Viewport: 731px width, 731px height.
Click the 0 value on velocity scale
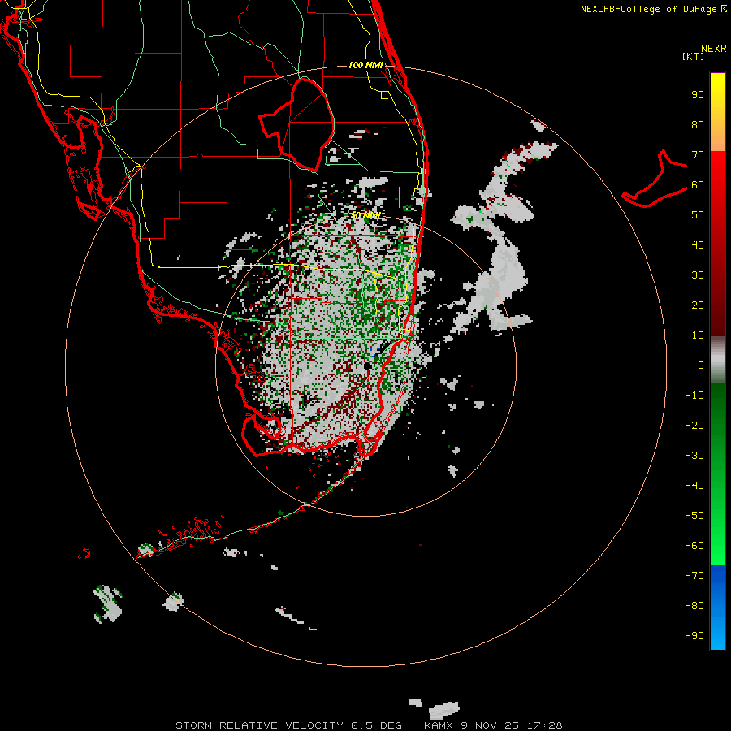click(701, 365)
